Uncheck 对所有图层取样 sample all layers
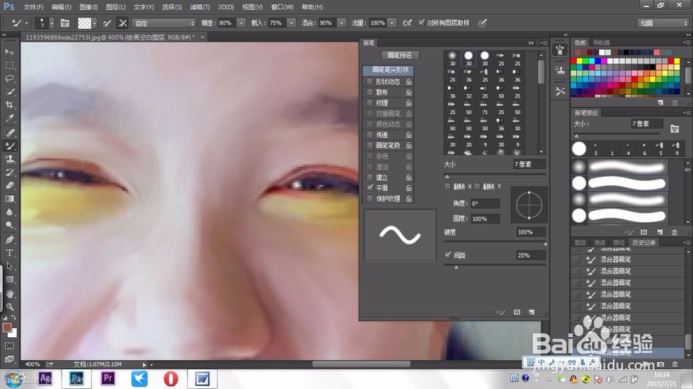 click(421, 23)
